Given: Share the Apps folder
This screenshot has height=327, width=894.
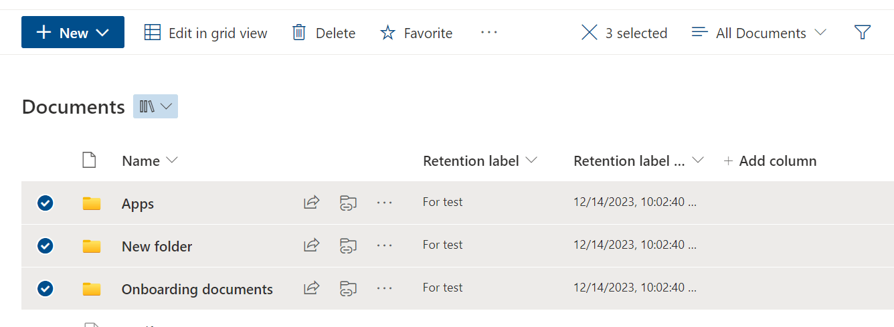Looking at the screenshot, I should pyautogui.click(x=311, y=203).
